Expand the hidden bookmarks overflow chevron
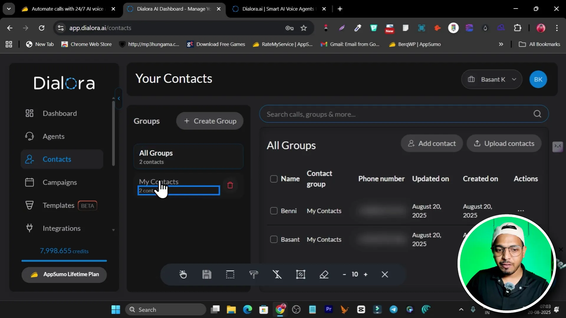566x318 pixels. [x=501, y=44]
